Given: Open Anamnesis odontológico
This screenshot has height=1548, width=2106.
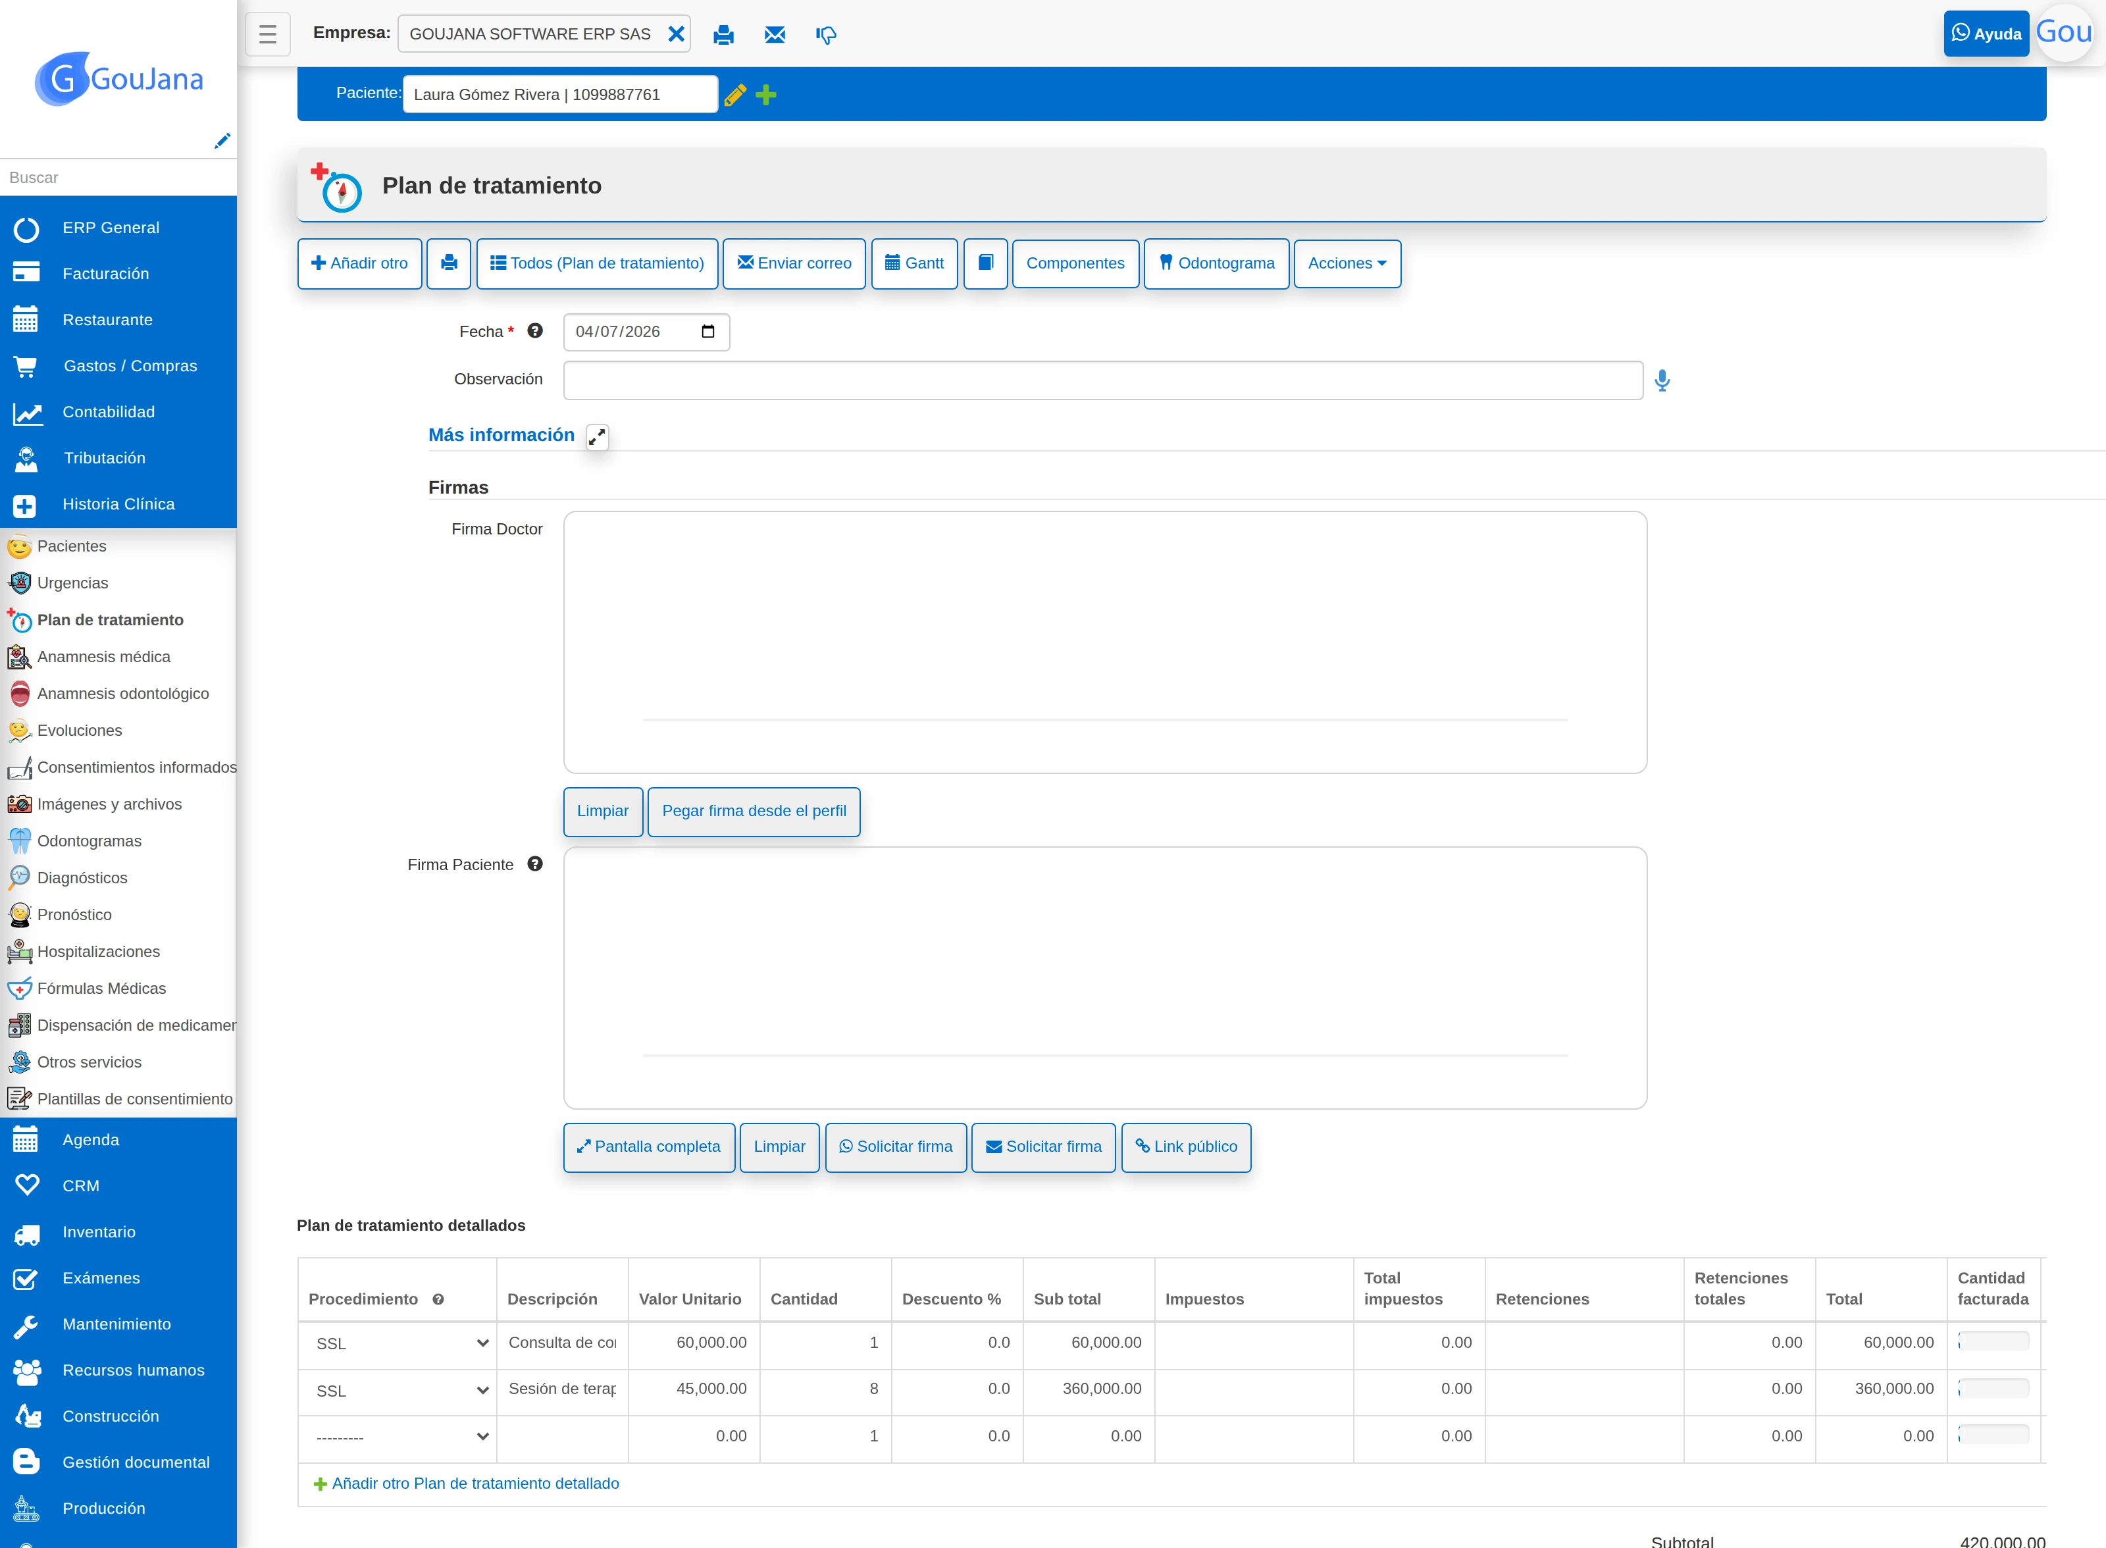Looking at the screenshot, I should click(x=118, y=694).
